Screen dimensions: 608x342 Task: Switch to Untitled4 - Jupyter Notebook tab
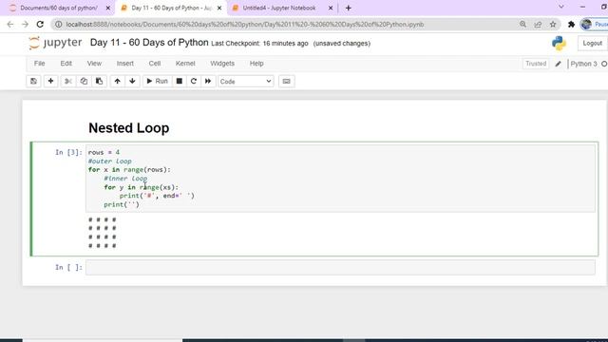point(279,8)
